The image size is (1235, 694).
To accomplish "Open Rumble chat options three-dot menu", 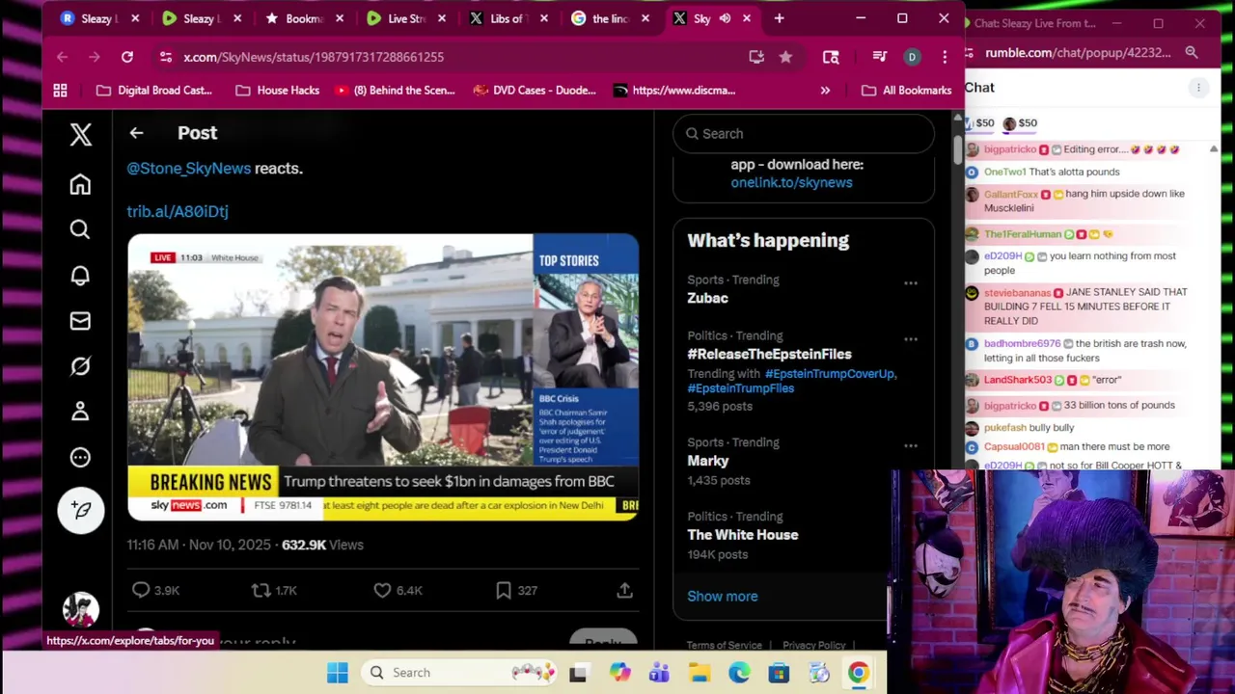I will tap(1198, 88).
